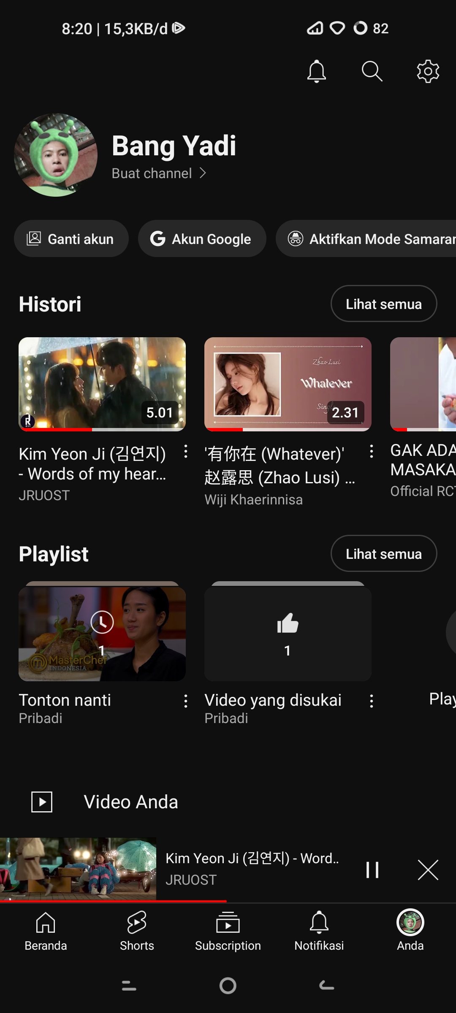Tap 5.01 duration badge on thumbnail
456x1013 pixels.
tap(160, 412)
